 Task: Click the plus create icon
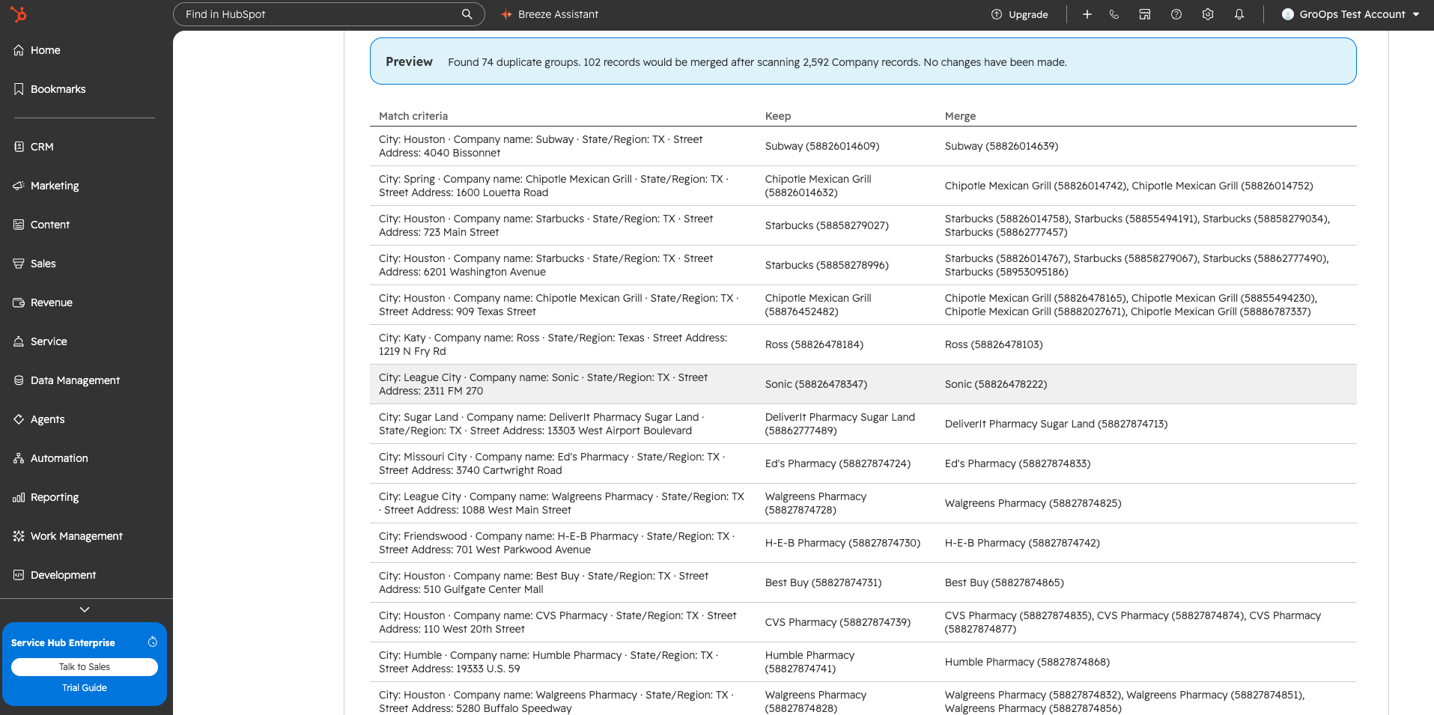(1087, 14)
